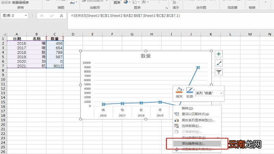Click the 更改系列图表类型 chart icon
Screen dimensions: 274x154
177,120
